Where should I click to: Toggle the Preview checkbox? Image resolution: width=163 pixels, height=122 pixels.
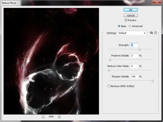pos(126,20)
